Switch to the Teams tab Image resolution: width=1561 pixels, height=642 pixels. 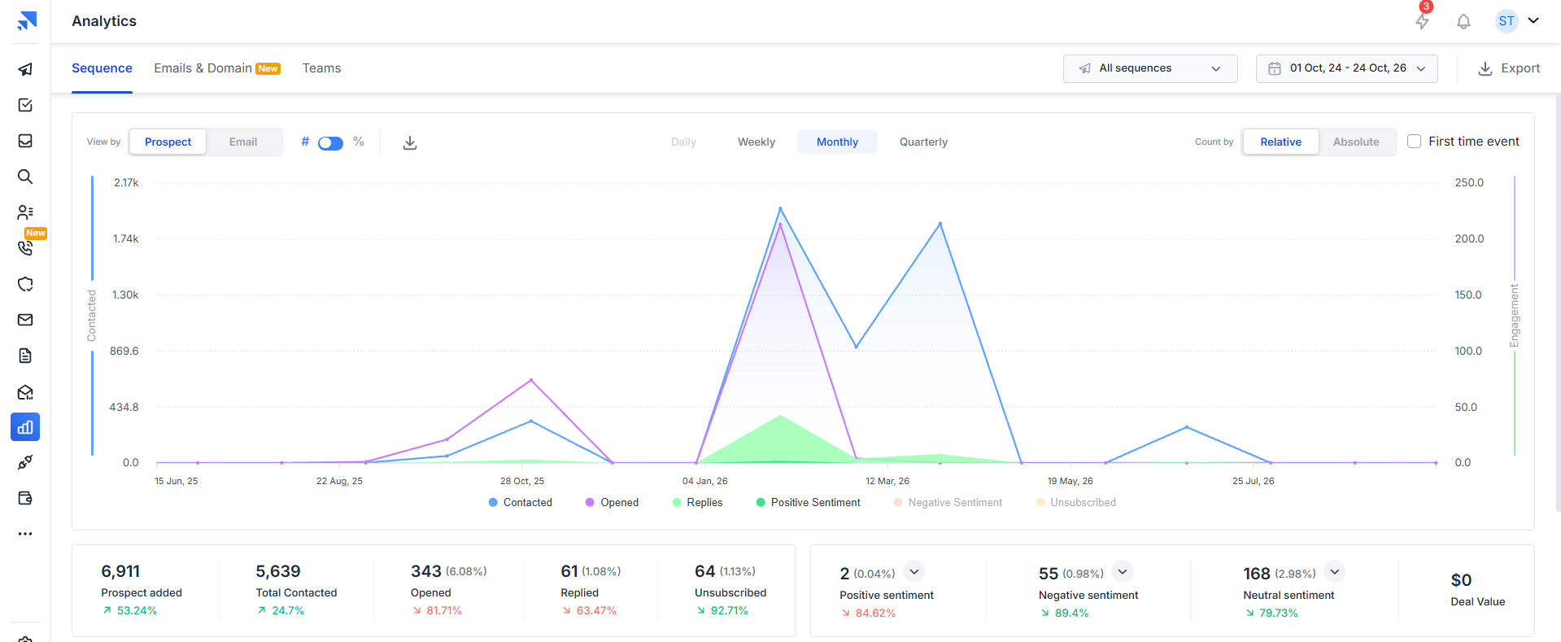[321, 68]
